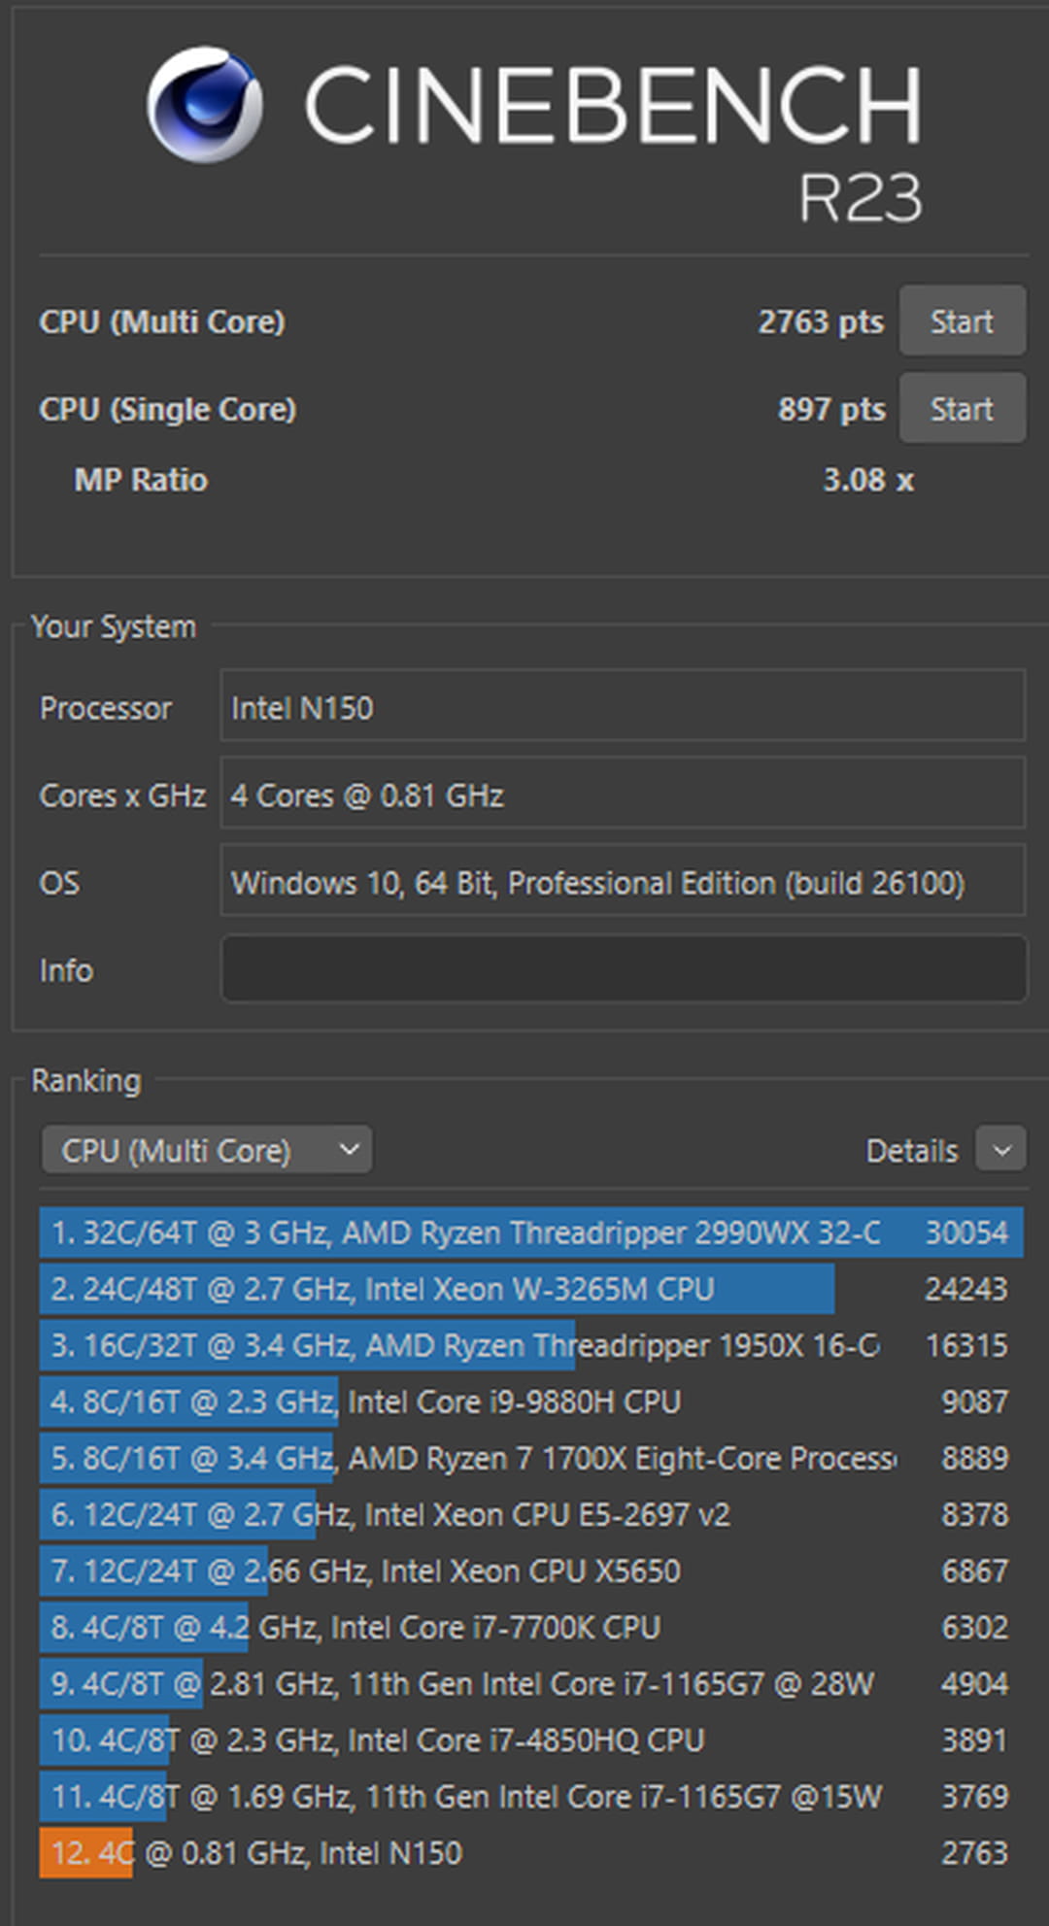Select the Threadripper 1950X ranking row
The width and height of the screenshot is (1049, 1926).
(x=531, y=1345)
